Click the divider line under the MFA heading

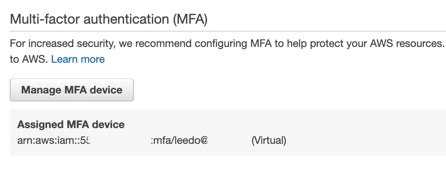pyautogui.click(x=226, y=31)
